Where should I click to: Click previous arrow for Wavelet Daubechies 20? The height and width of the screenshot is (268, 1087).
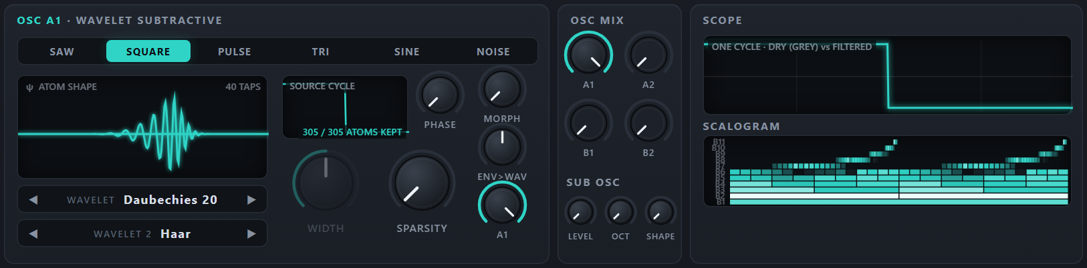tap(33, 199)
